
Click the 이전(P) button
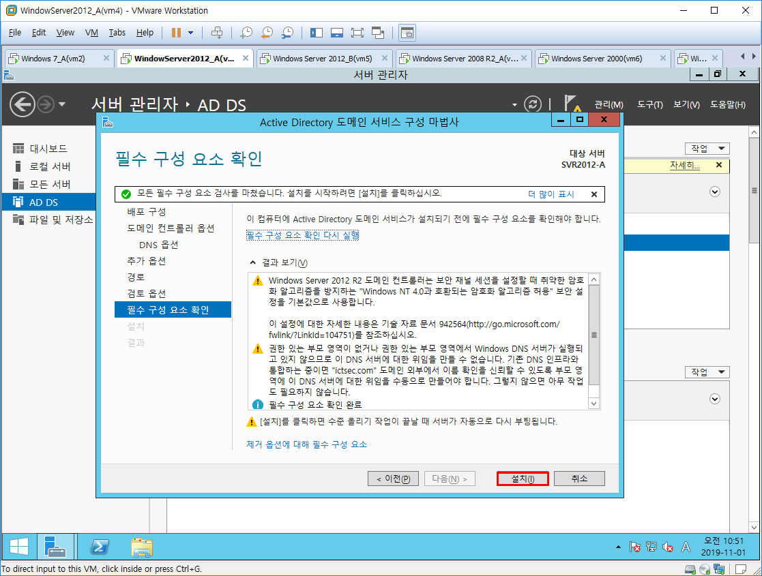393,479
